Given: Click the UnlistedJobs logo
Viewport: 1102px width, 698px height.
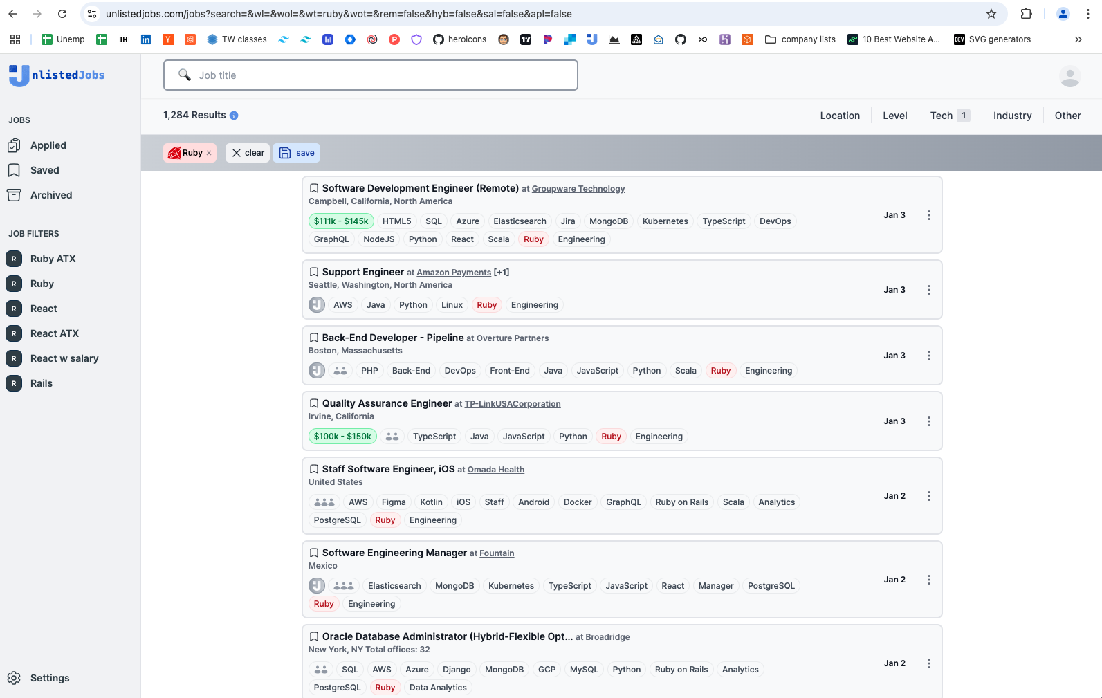Looking at the screenshot, I should (x=57, y=75).
